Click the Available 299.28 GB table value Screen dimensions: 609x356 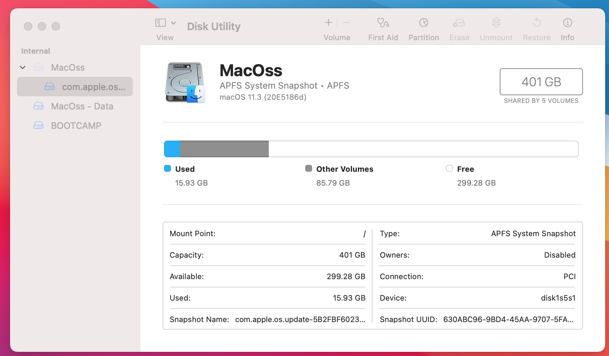(346, 276)
